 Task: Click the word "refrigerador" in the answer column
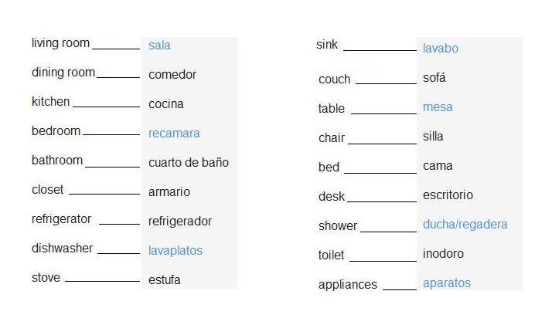(x=180, y=222)
